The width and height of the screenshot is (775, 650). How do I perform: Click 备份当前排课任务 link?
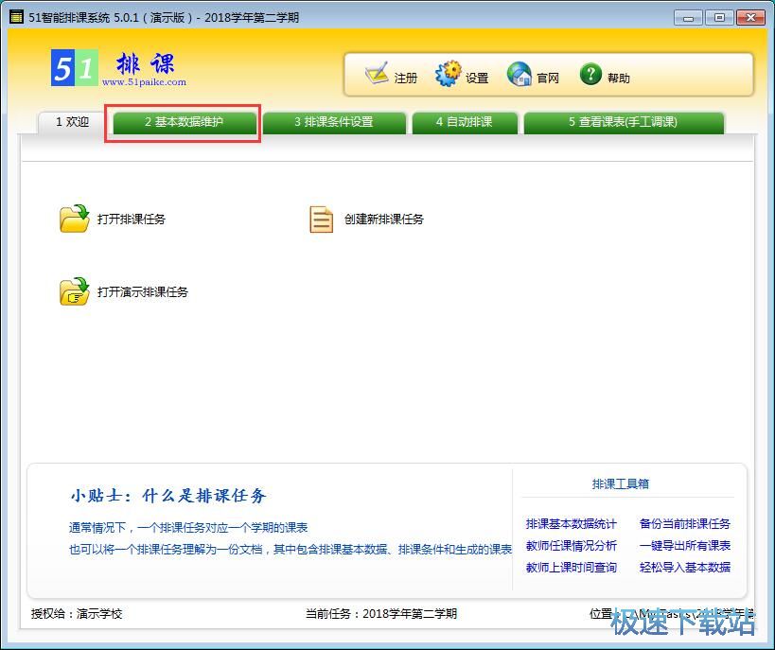click(685, 524)
